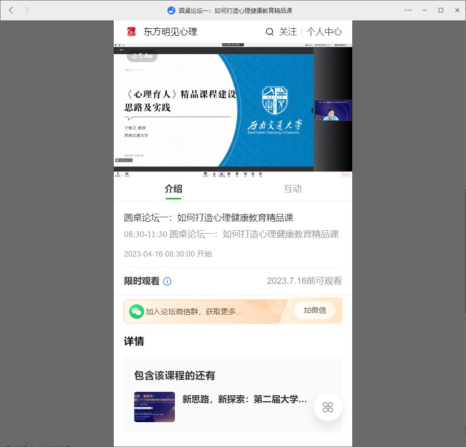Follow the channel via 关注

tap(288, 32)
